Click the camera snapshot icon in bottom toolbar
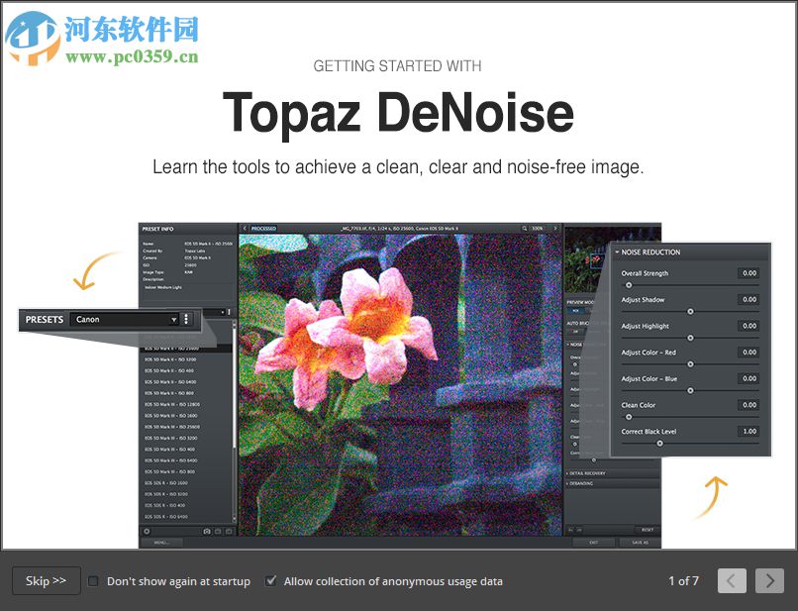798x611 pixels. click(x=207, y=532)
